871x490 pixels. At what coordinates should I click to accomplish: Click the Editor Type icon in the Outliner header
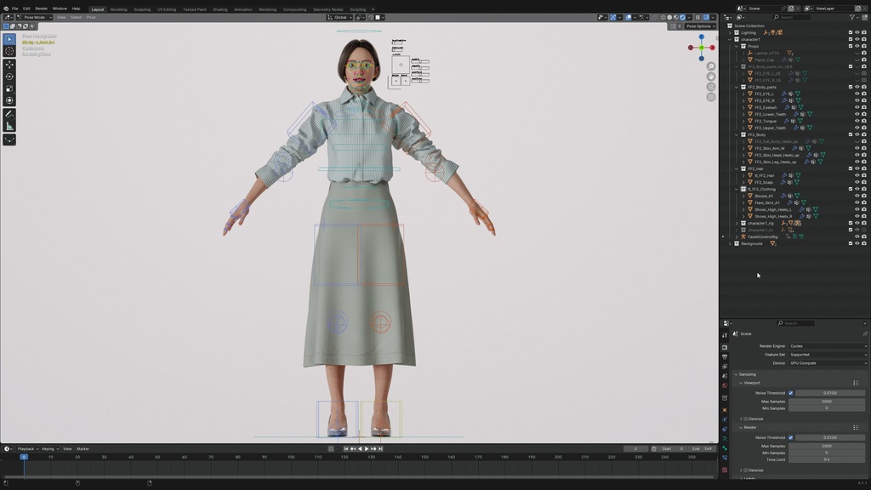pos(727,17)
